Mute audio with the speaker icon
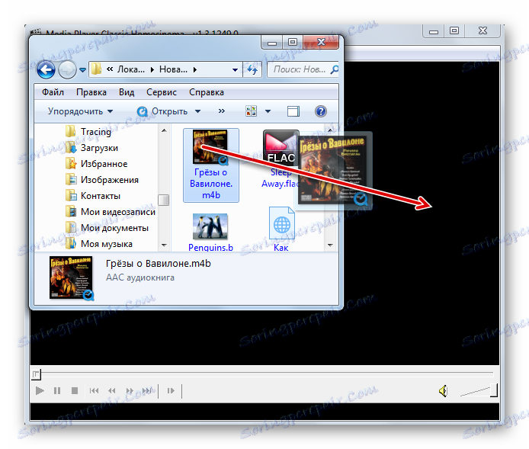Viewport: 529px width, 449px height. click(x=443, y=391)
